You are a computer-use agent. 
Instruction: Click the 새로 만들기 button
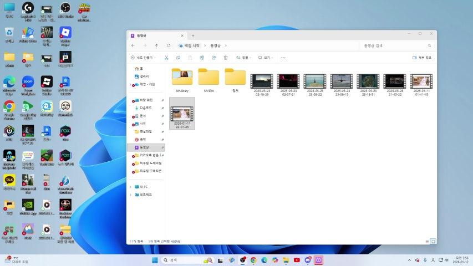[143, 58]
